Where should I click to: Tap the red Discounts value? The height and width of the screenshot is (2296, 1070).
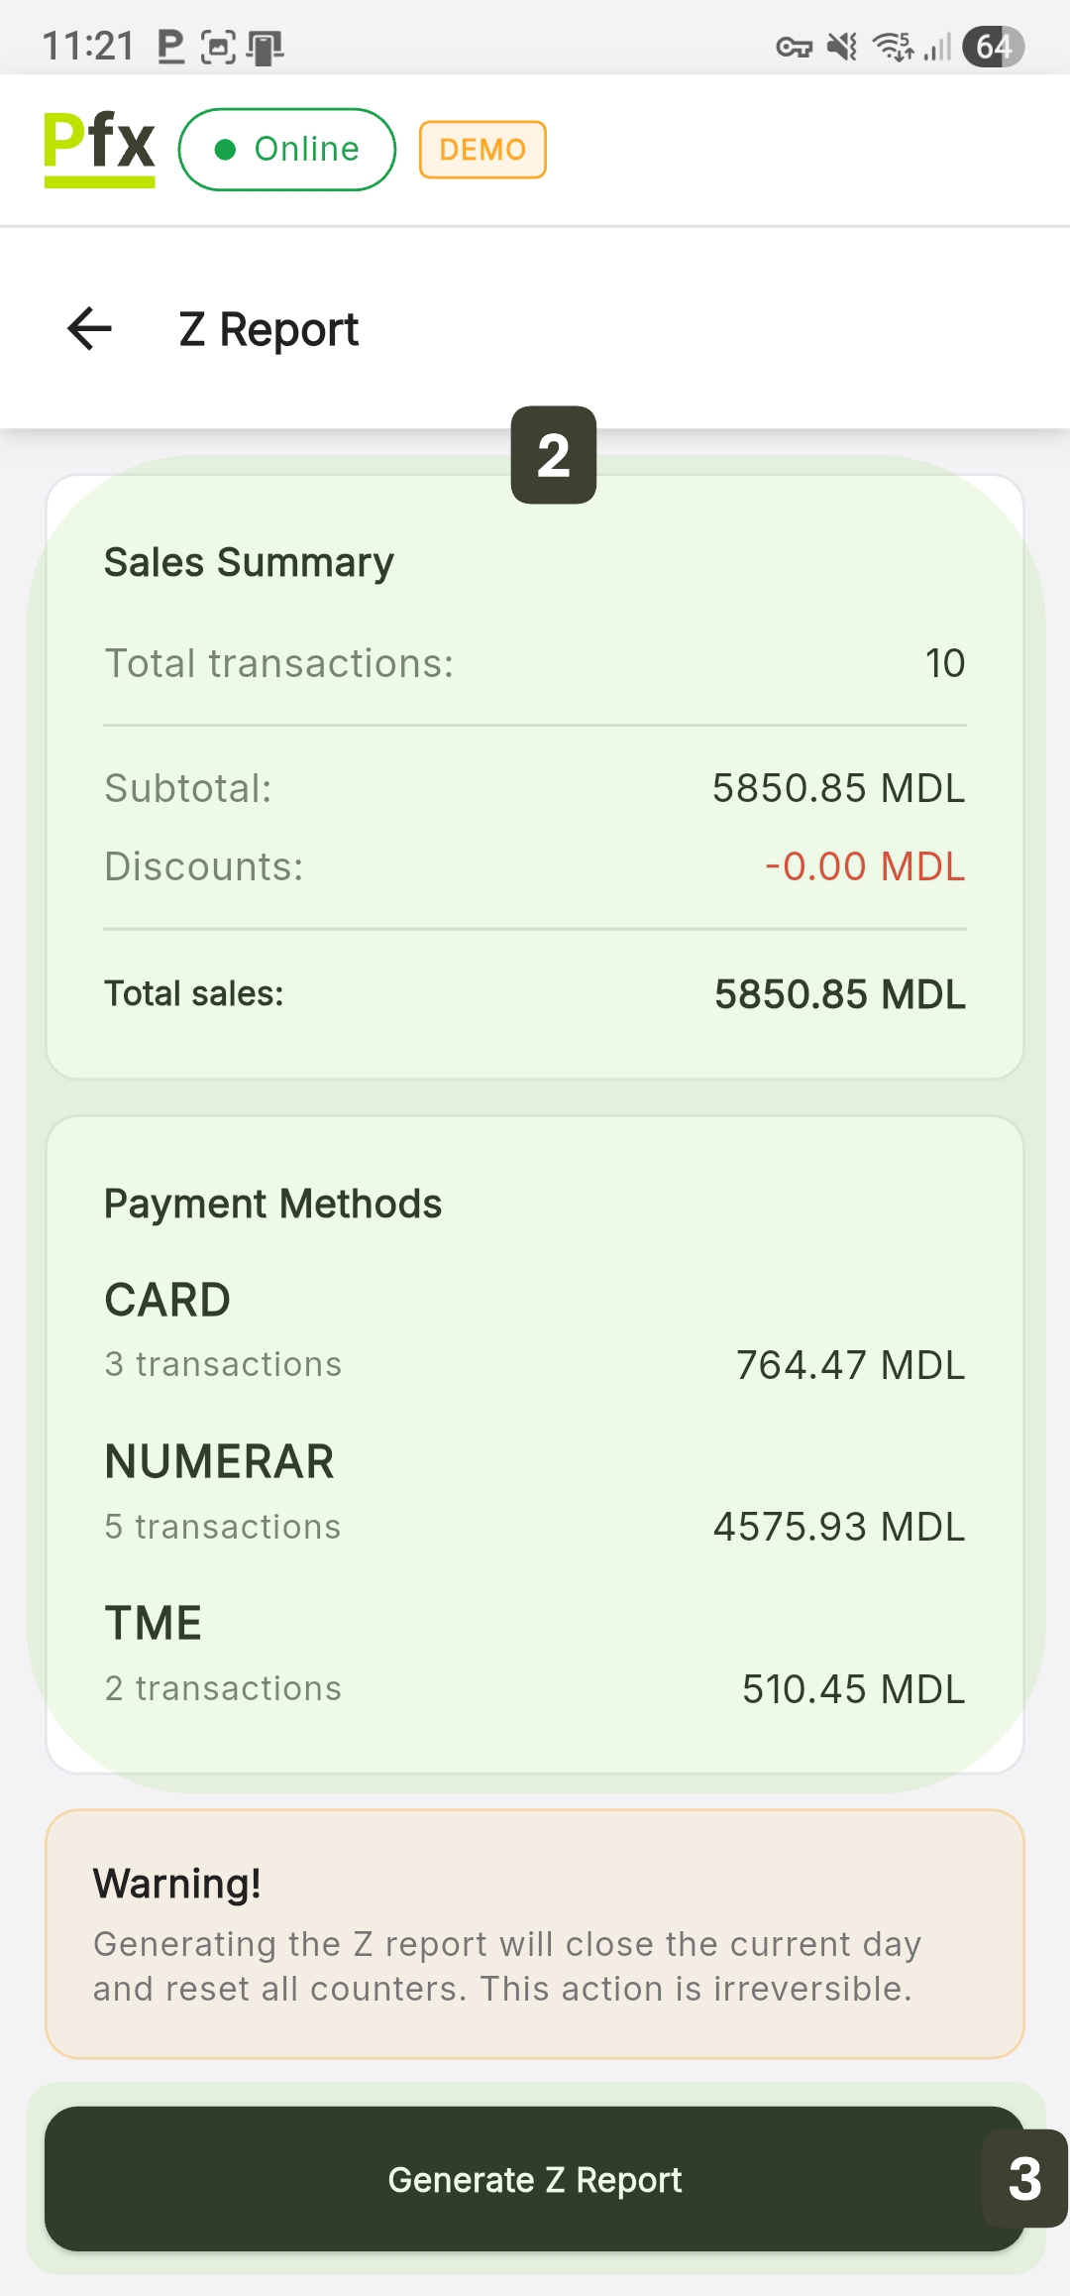(864, 866)
